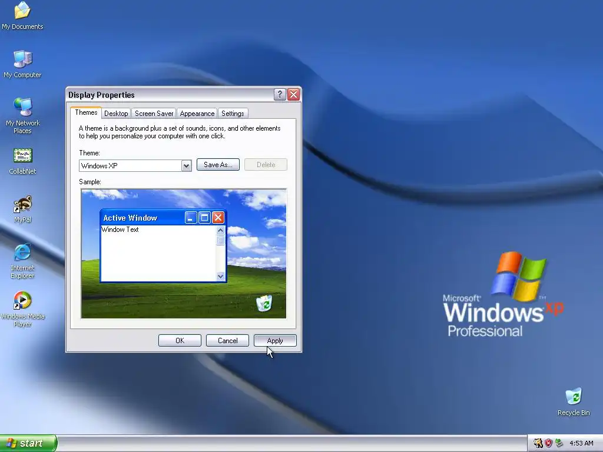Click the sample preview recycle bin icon
Viewport: 603px width, 452px height.
point(264,303)
